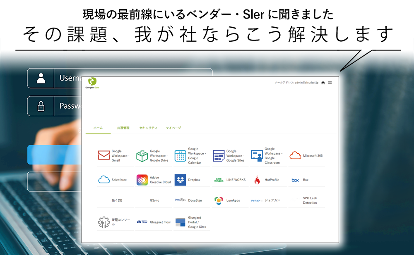
Task: Open the HotProfile flame icon
Action: point(257,180)
